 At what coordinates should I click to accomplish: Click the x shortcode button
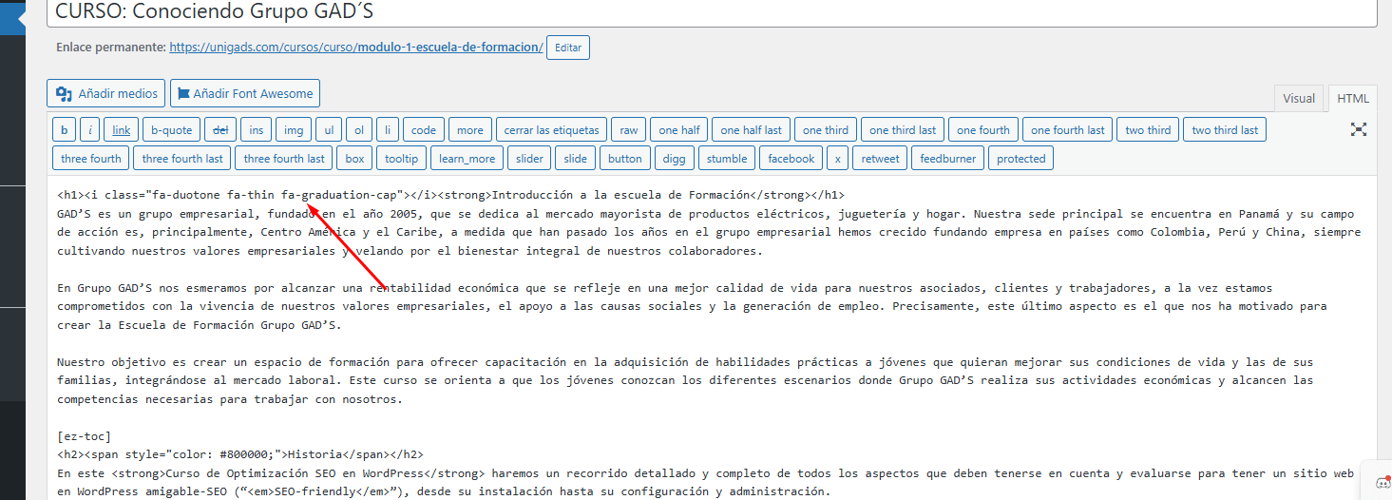click(x=838, y=158)
